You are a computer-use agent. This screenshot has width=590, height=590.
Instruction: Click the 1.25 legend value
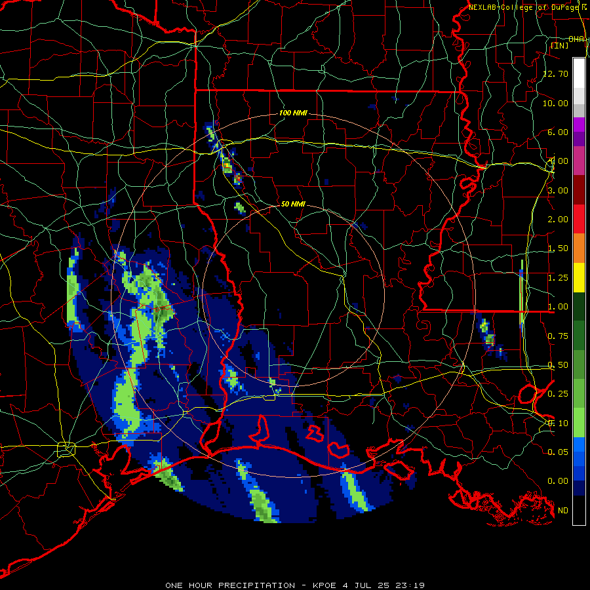[558, 278]
